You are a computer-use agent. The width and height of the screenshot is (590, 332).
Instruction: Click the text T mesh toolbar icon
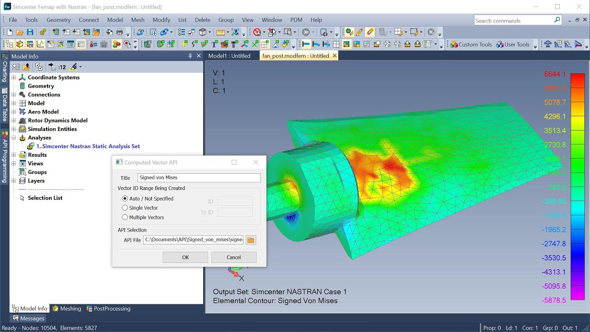(214, 44)
